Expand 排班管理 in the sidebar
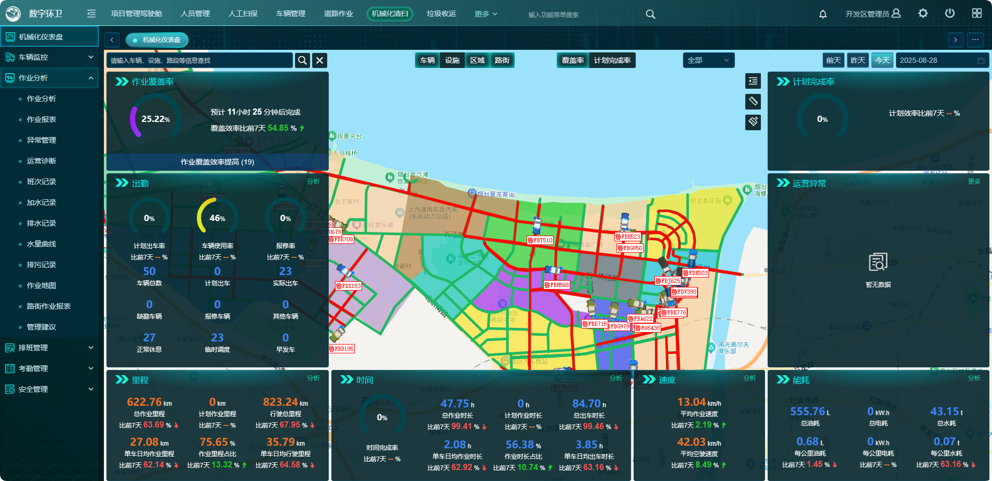992x481 pixels. pos(49,348)
